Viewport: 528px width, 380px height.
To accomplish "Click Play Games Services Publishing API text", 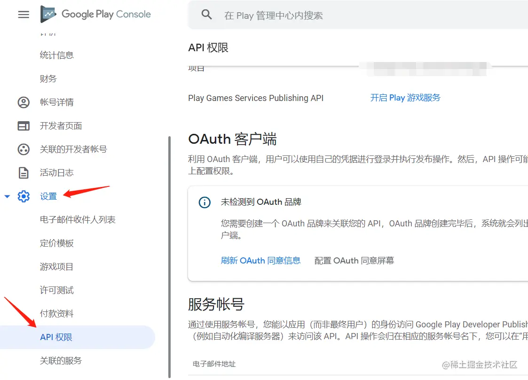I will [256, 98].
